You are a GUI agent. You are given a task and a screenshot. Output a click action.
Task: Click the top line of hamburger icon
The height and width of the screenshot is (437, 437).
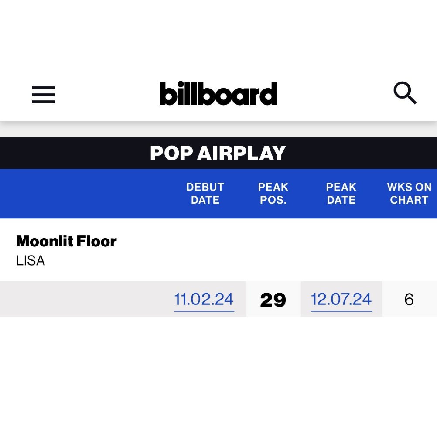[x=43, y=88]
